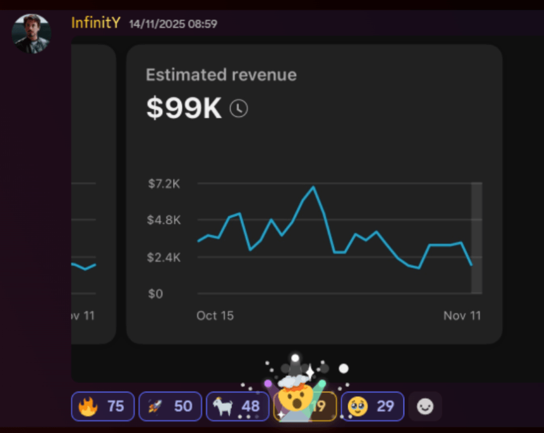This screenshot has width=544, height=433.
Task: Click the 14/11/2025 08:59 message timestamp
Action: [173, 24]
